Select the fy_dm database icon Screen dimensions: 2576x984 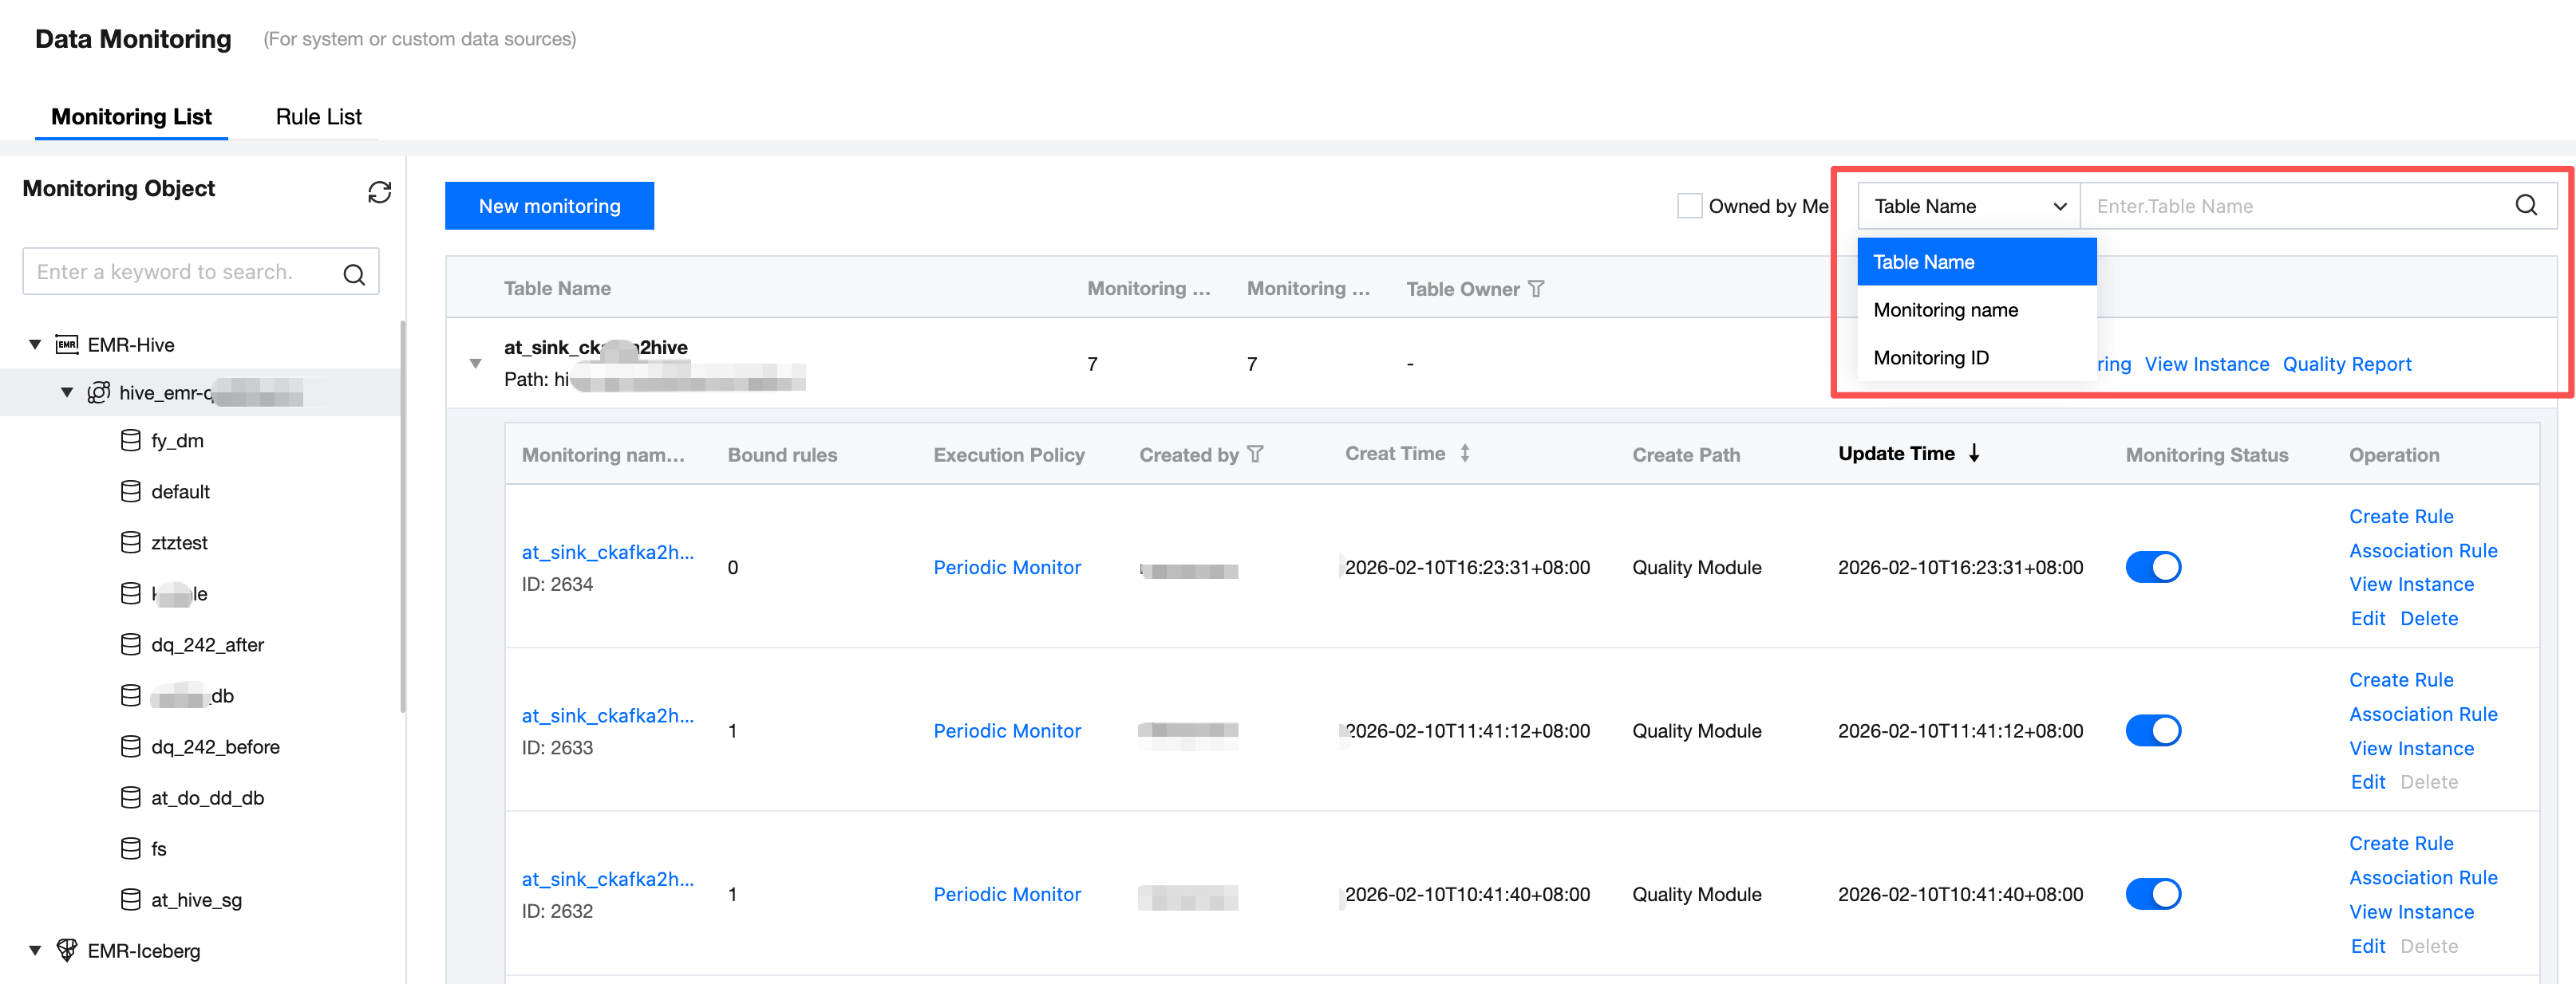coord(130,440)
